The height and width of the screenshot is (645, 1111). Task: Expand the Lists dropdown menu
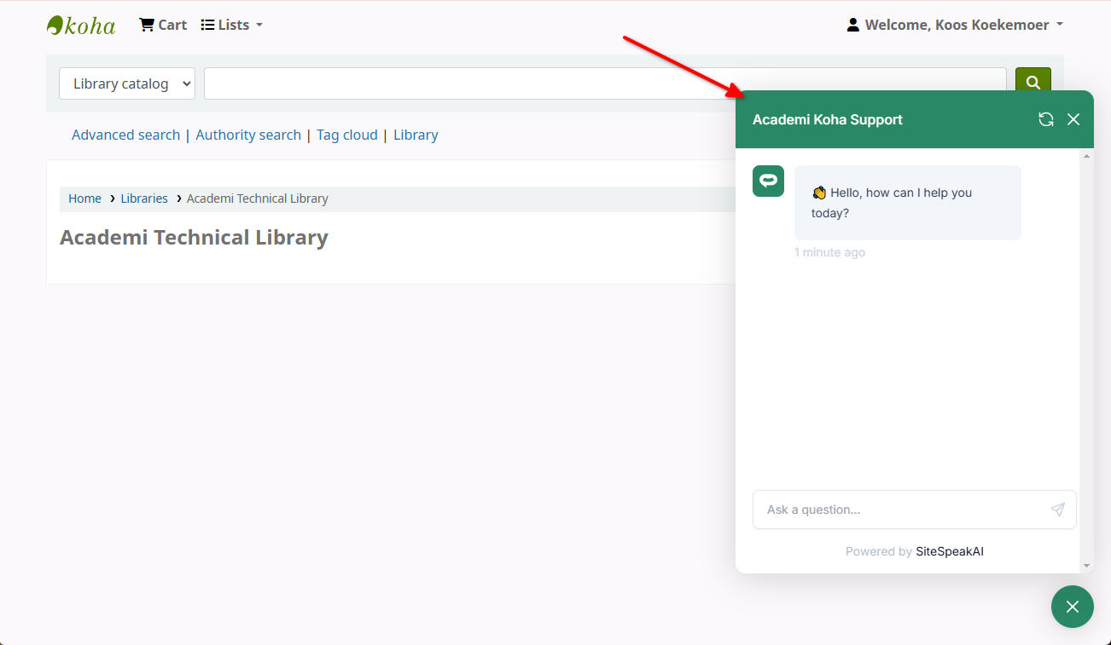click(231, 25)
